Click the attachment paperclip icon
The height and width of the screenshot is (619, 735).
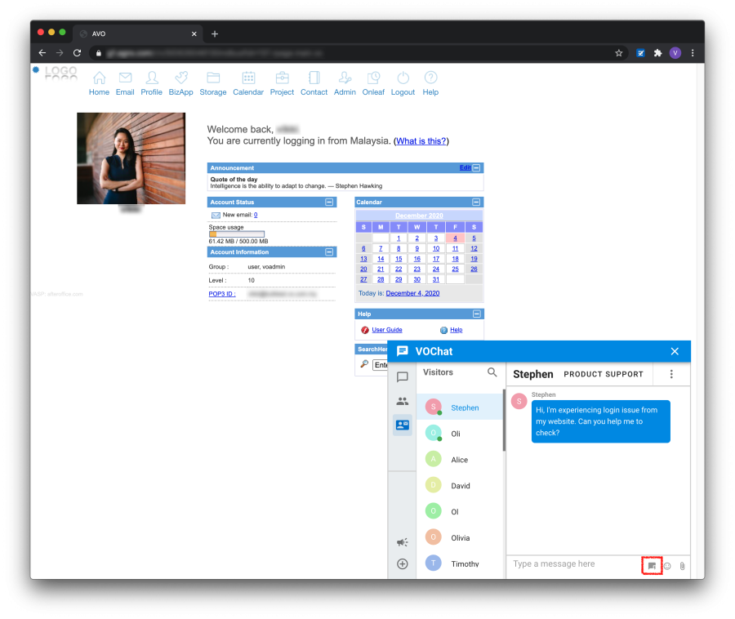(x=682, y=565)
